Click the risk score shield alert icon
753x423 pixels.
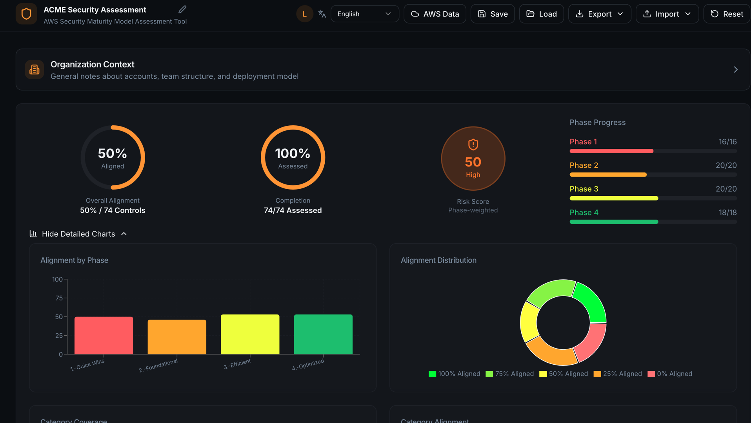(x=473, y=145)
